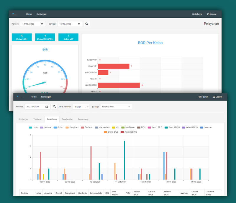Switch to the Tindakan tab
Viewport: 236px width, 203px height.
point(37,119)
